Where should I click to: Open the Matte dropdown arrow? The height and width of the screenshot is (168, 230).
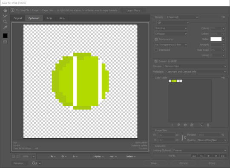[x=224, y=39]
